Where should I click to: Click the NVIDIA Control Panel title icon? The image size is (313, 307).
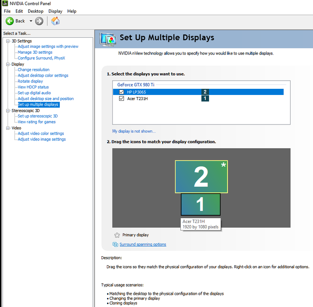(5, 3)
